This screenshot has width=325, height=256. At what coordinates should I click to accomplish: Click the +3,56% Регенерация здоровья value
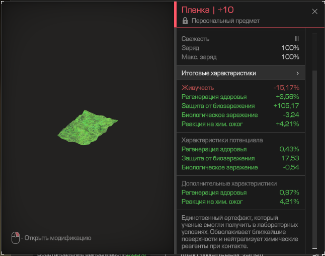point(287,97)
